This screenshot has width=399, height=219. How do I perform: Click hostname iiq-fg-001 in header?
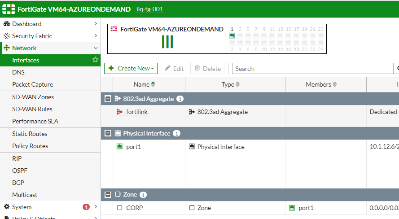149,9
